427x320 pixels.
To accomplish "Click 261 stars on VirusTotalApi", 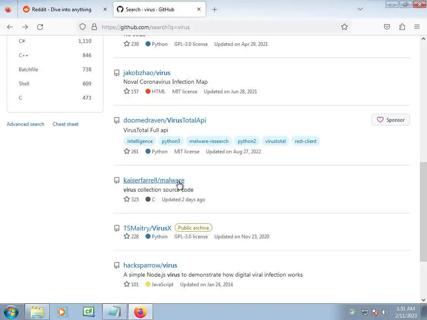I will (x=131, y=151).
